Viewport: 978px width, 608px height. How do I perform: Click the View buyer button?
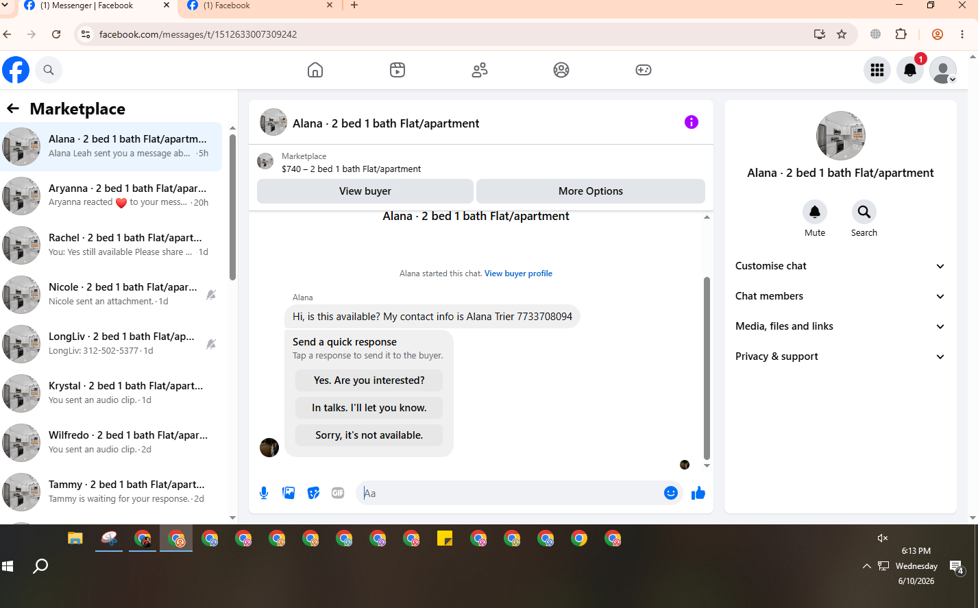pyautogui.click(x=365, y=191)
